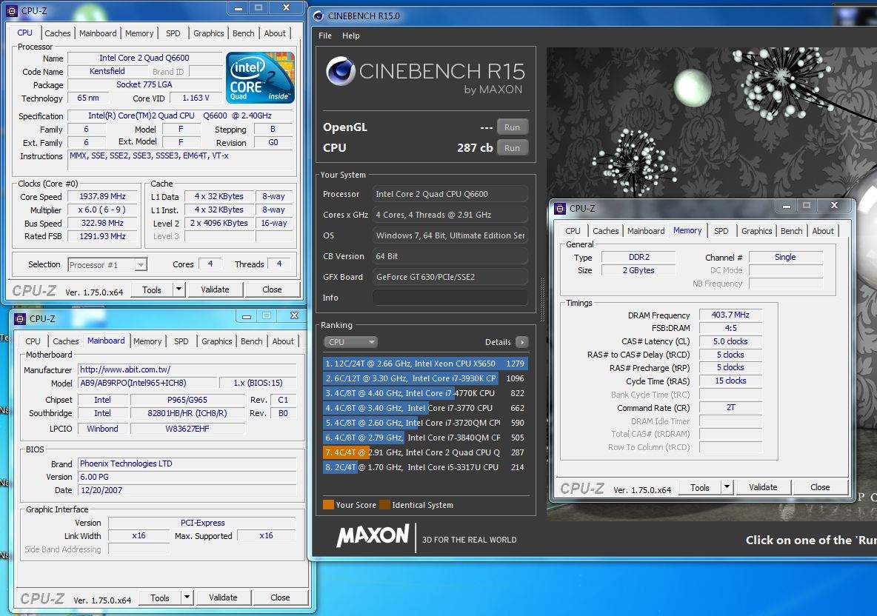Click Identical System brown legend swatch
The width and height of the screenshot is (877, 616).
[x=384, y=505]
